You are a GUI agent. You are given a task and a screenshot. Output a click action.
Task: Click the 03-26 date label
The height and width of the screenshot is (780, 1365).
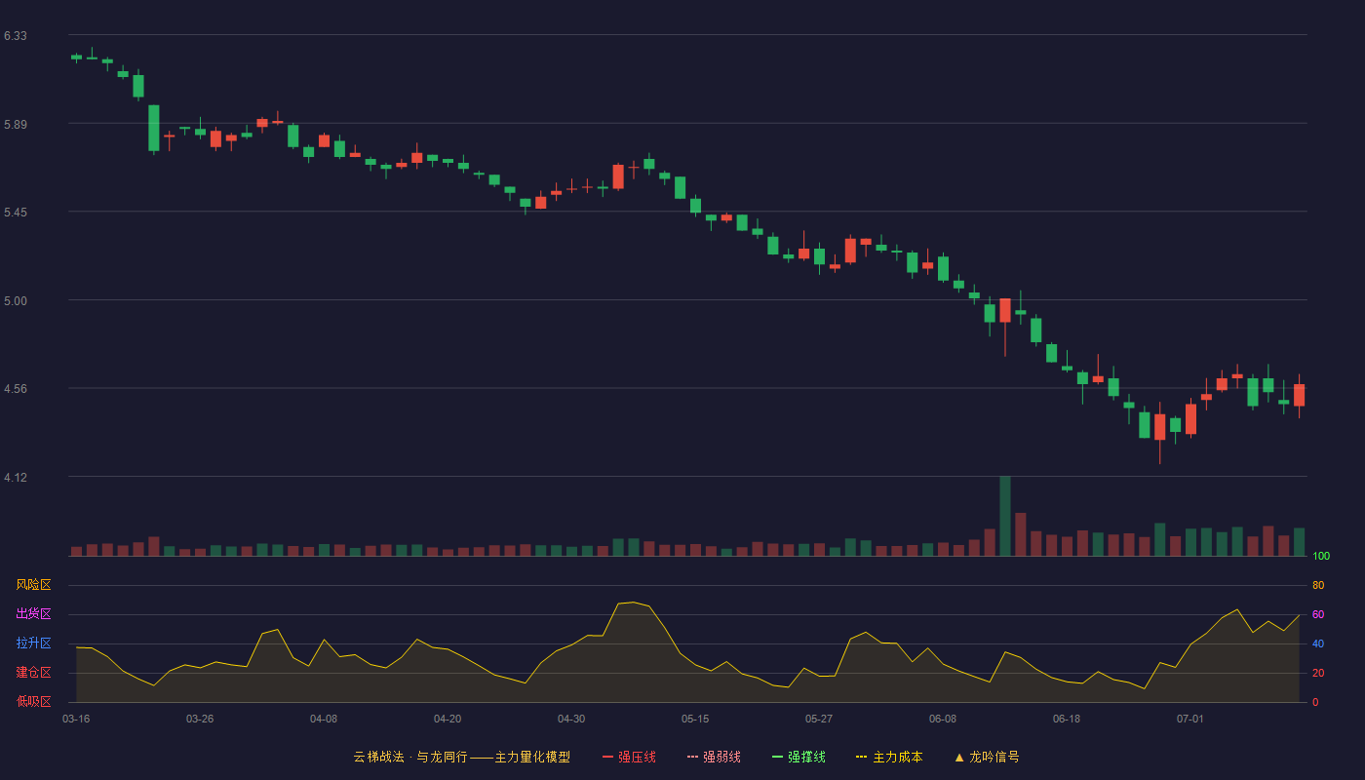[x=200, y=719]
